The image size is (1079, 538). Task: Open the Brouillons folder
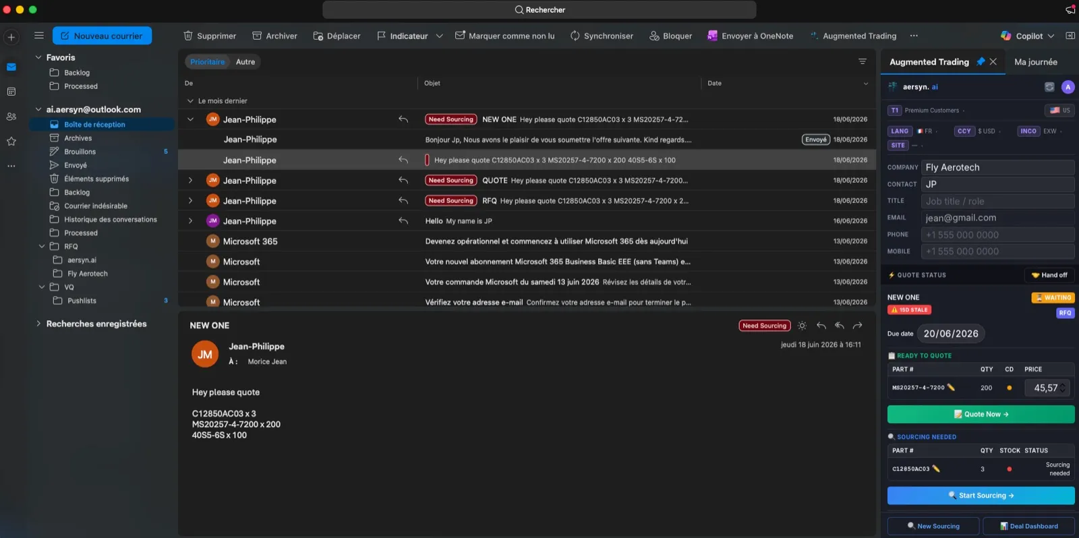[102, 152]
